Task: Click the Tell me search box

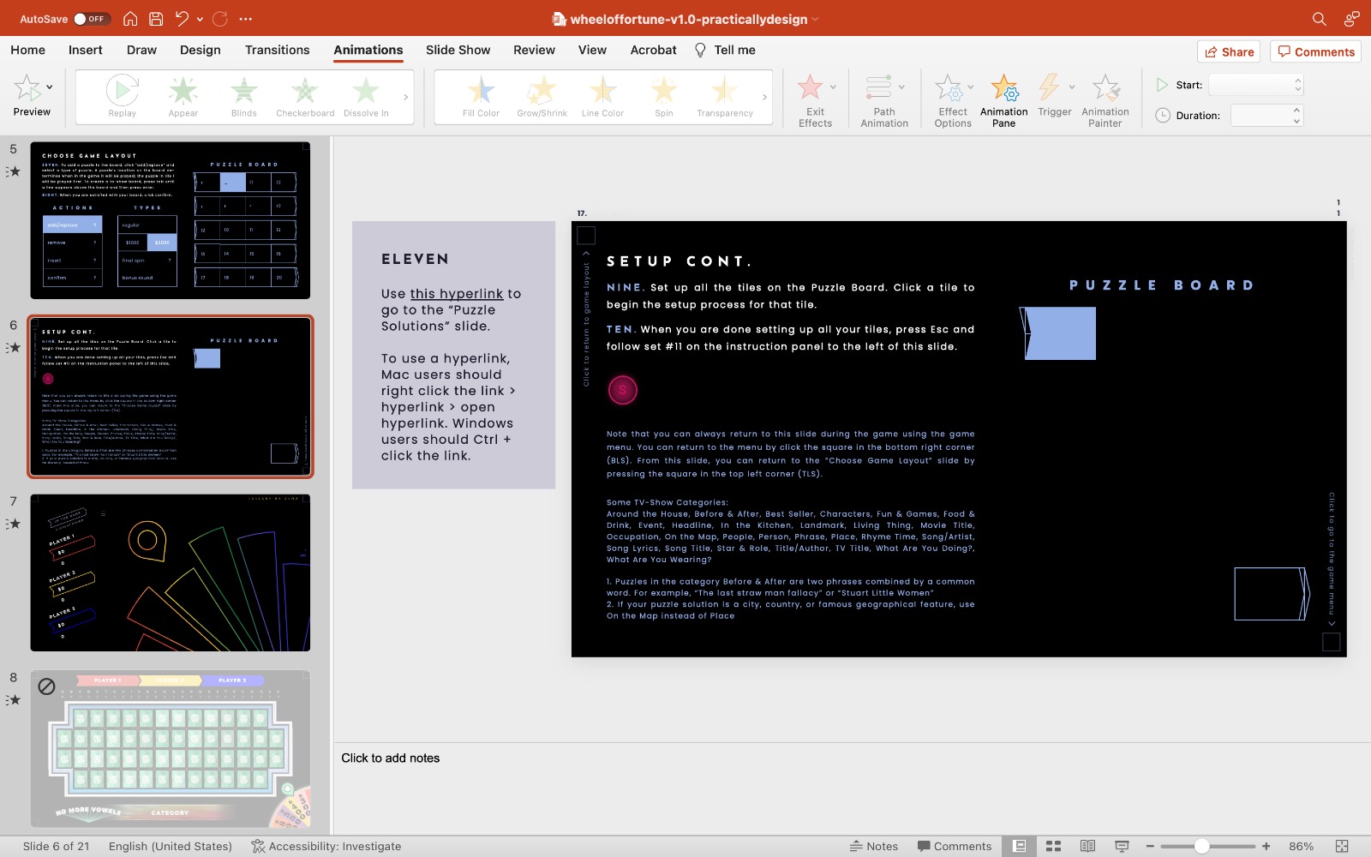Action: [725, 50]
